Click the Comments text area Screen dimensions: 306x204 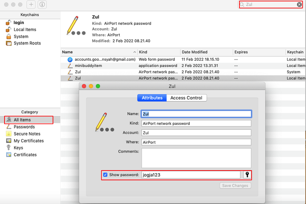tap(196, 158)
